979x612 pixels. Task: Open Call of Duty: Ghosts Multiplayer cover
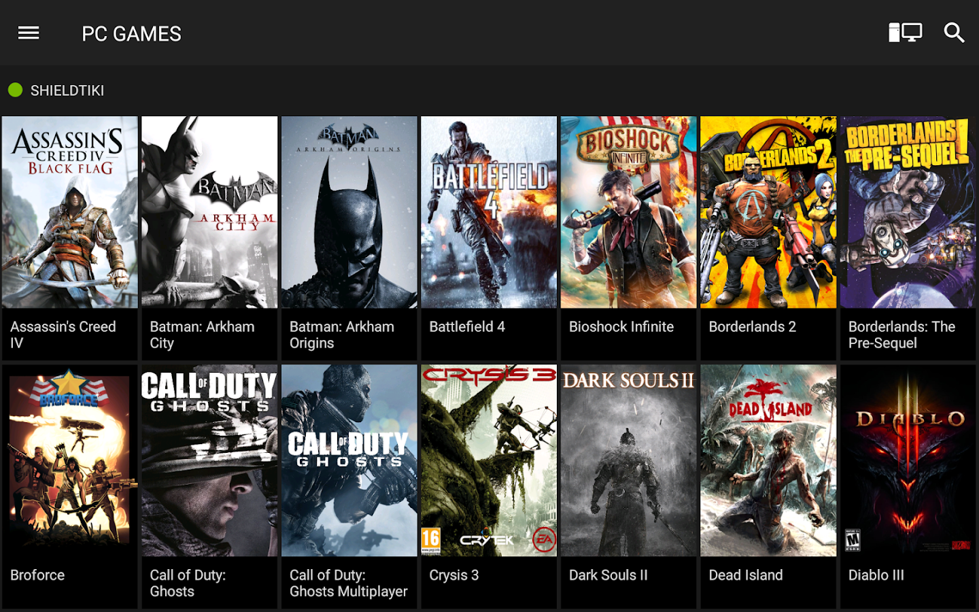tap(349, 460)
